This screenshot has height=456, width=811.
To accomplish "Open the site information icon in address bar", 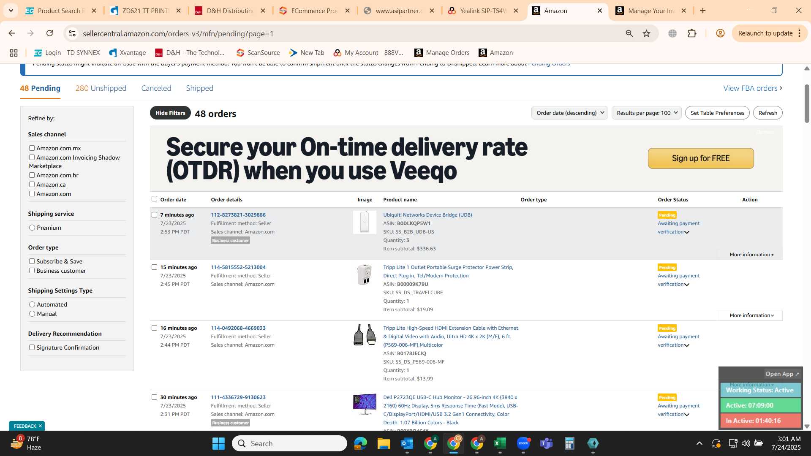I will 72,33.
